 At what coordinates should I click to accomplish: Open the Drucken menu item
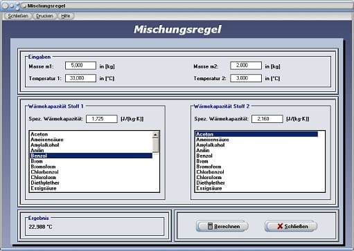click(x=44, y=16)
